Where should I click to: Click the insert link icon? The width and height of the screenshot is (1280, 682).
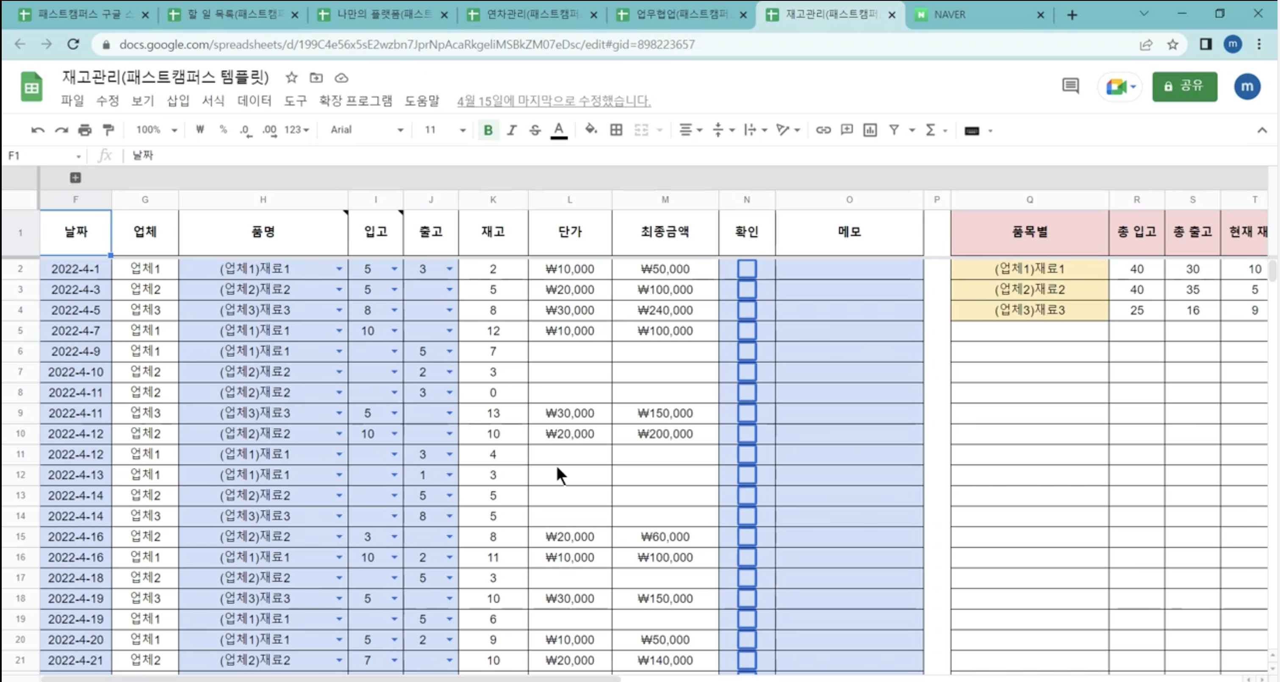(x=823, y=130)
